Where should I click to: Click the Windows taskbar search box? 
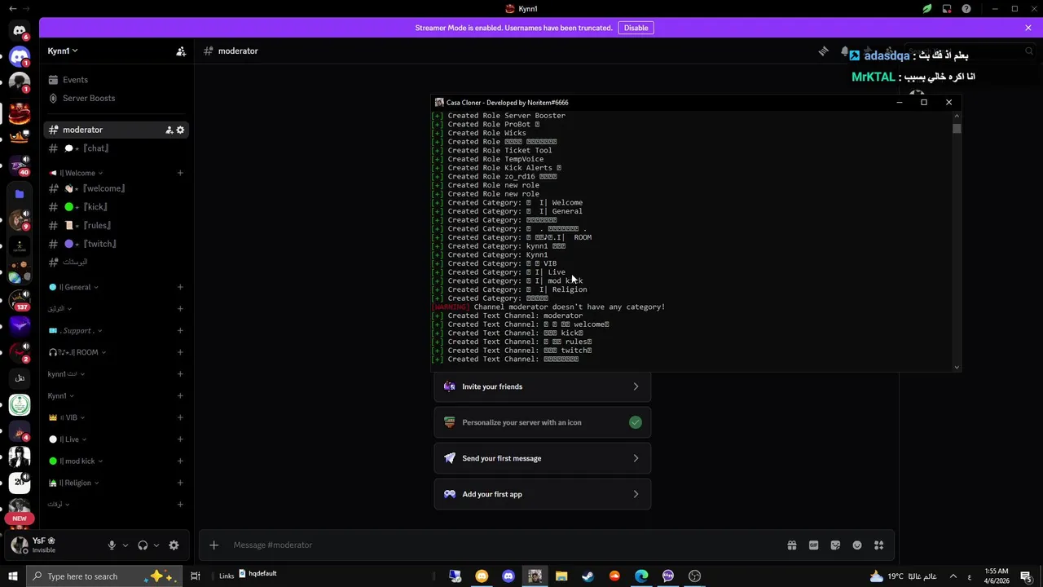click(106, 576)
